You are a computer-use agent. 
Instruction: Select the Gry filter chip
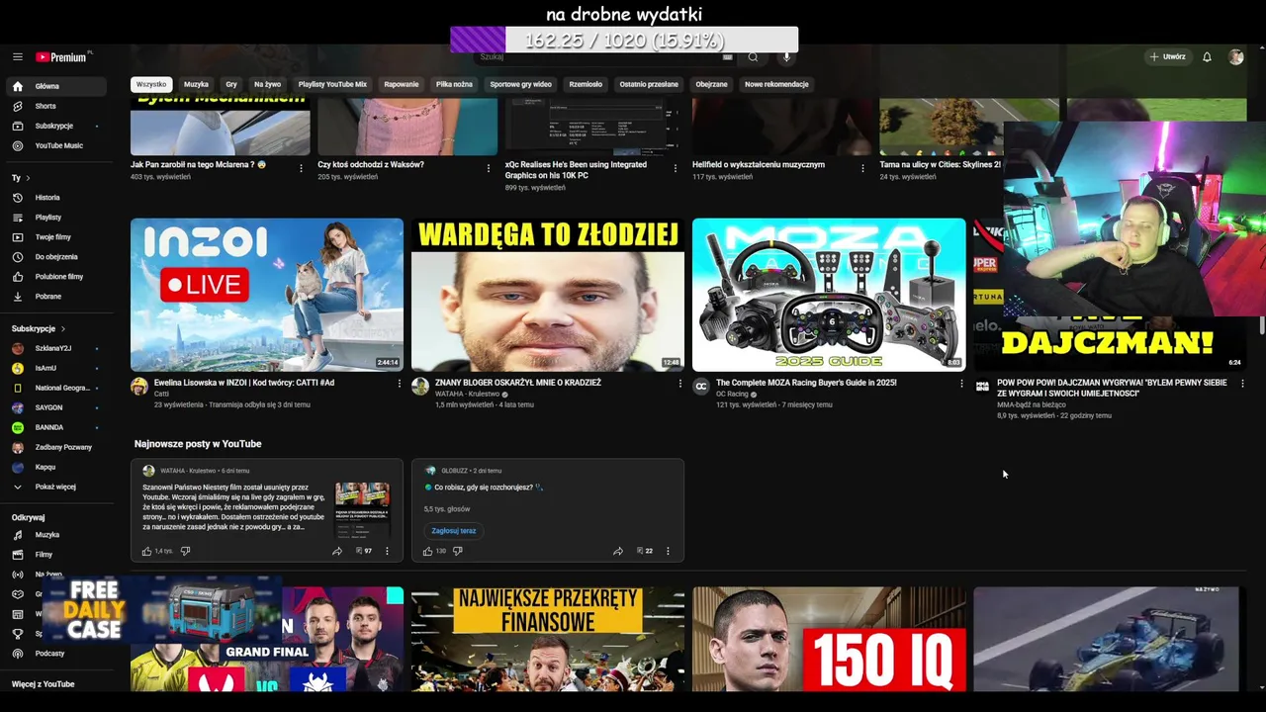click(x=231, y=84)
